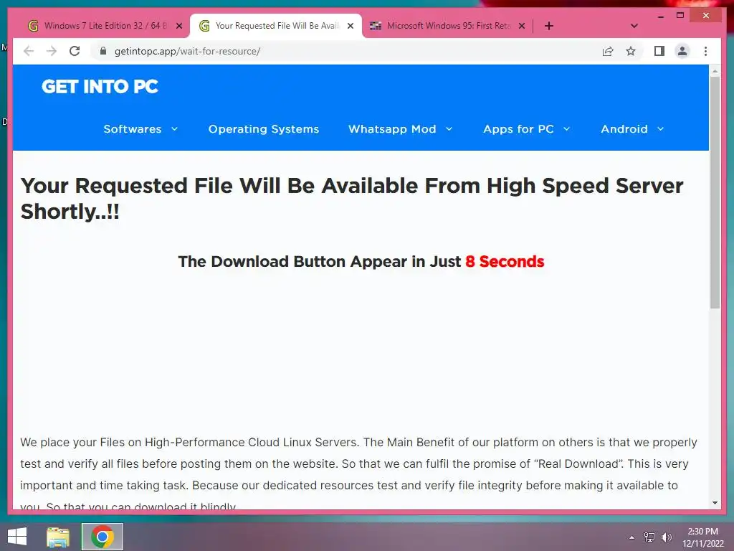Open the Chrome side panel icon

tap(659, 51)
